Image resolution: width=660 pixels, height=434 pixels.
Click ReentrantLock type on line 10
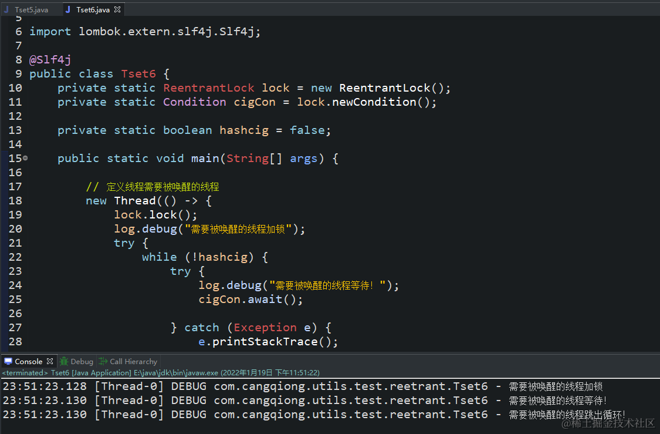[x=209, y=88]
